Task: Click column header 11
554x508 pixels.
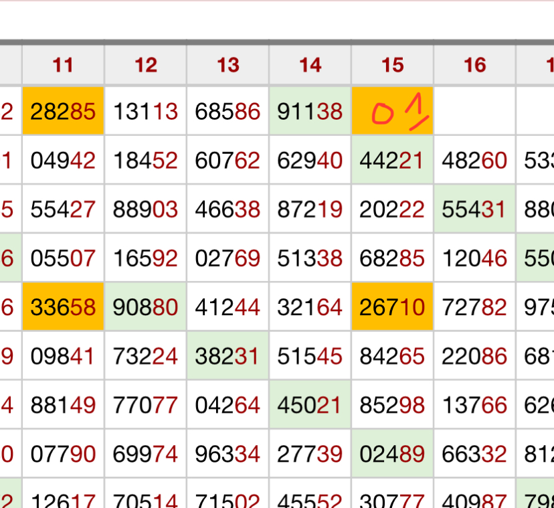Action: [x=63, y=65]
